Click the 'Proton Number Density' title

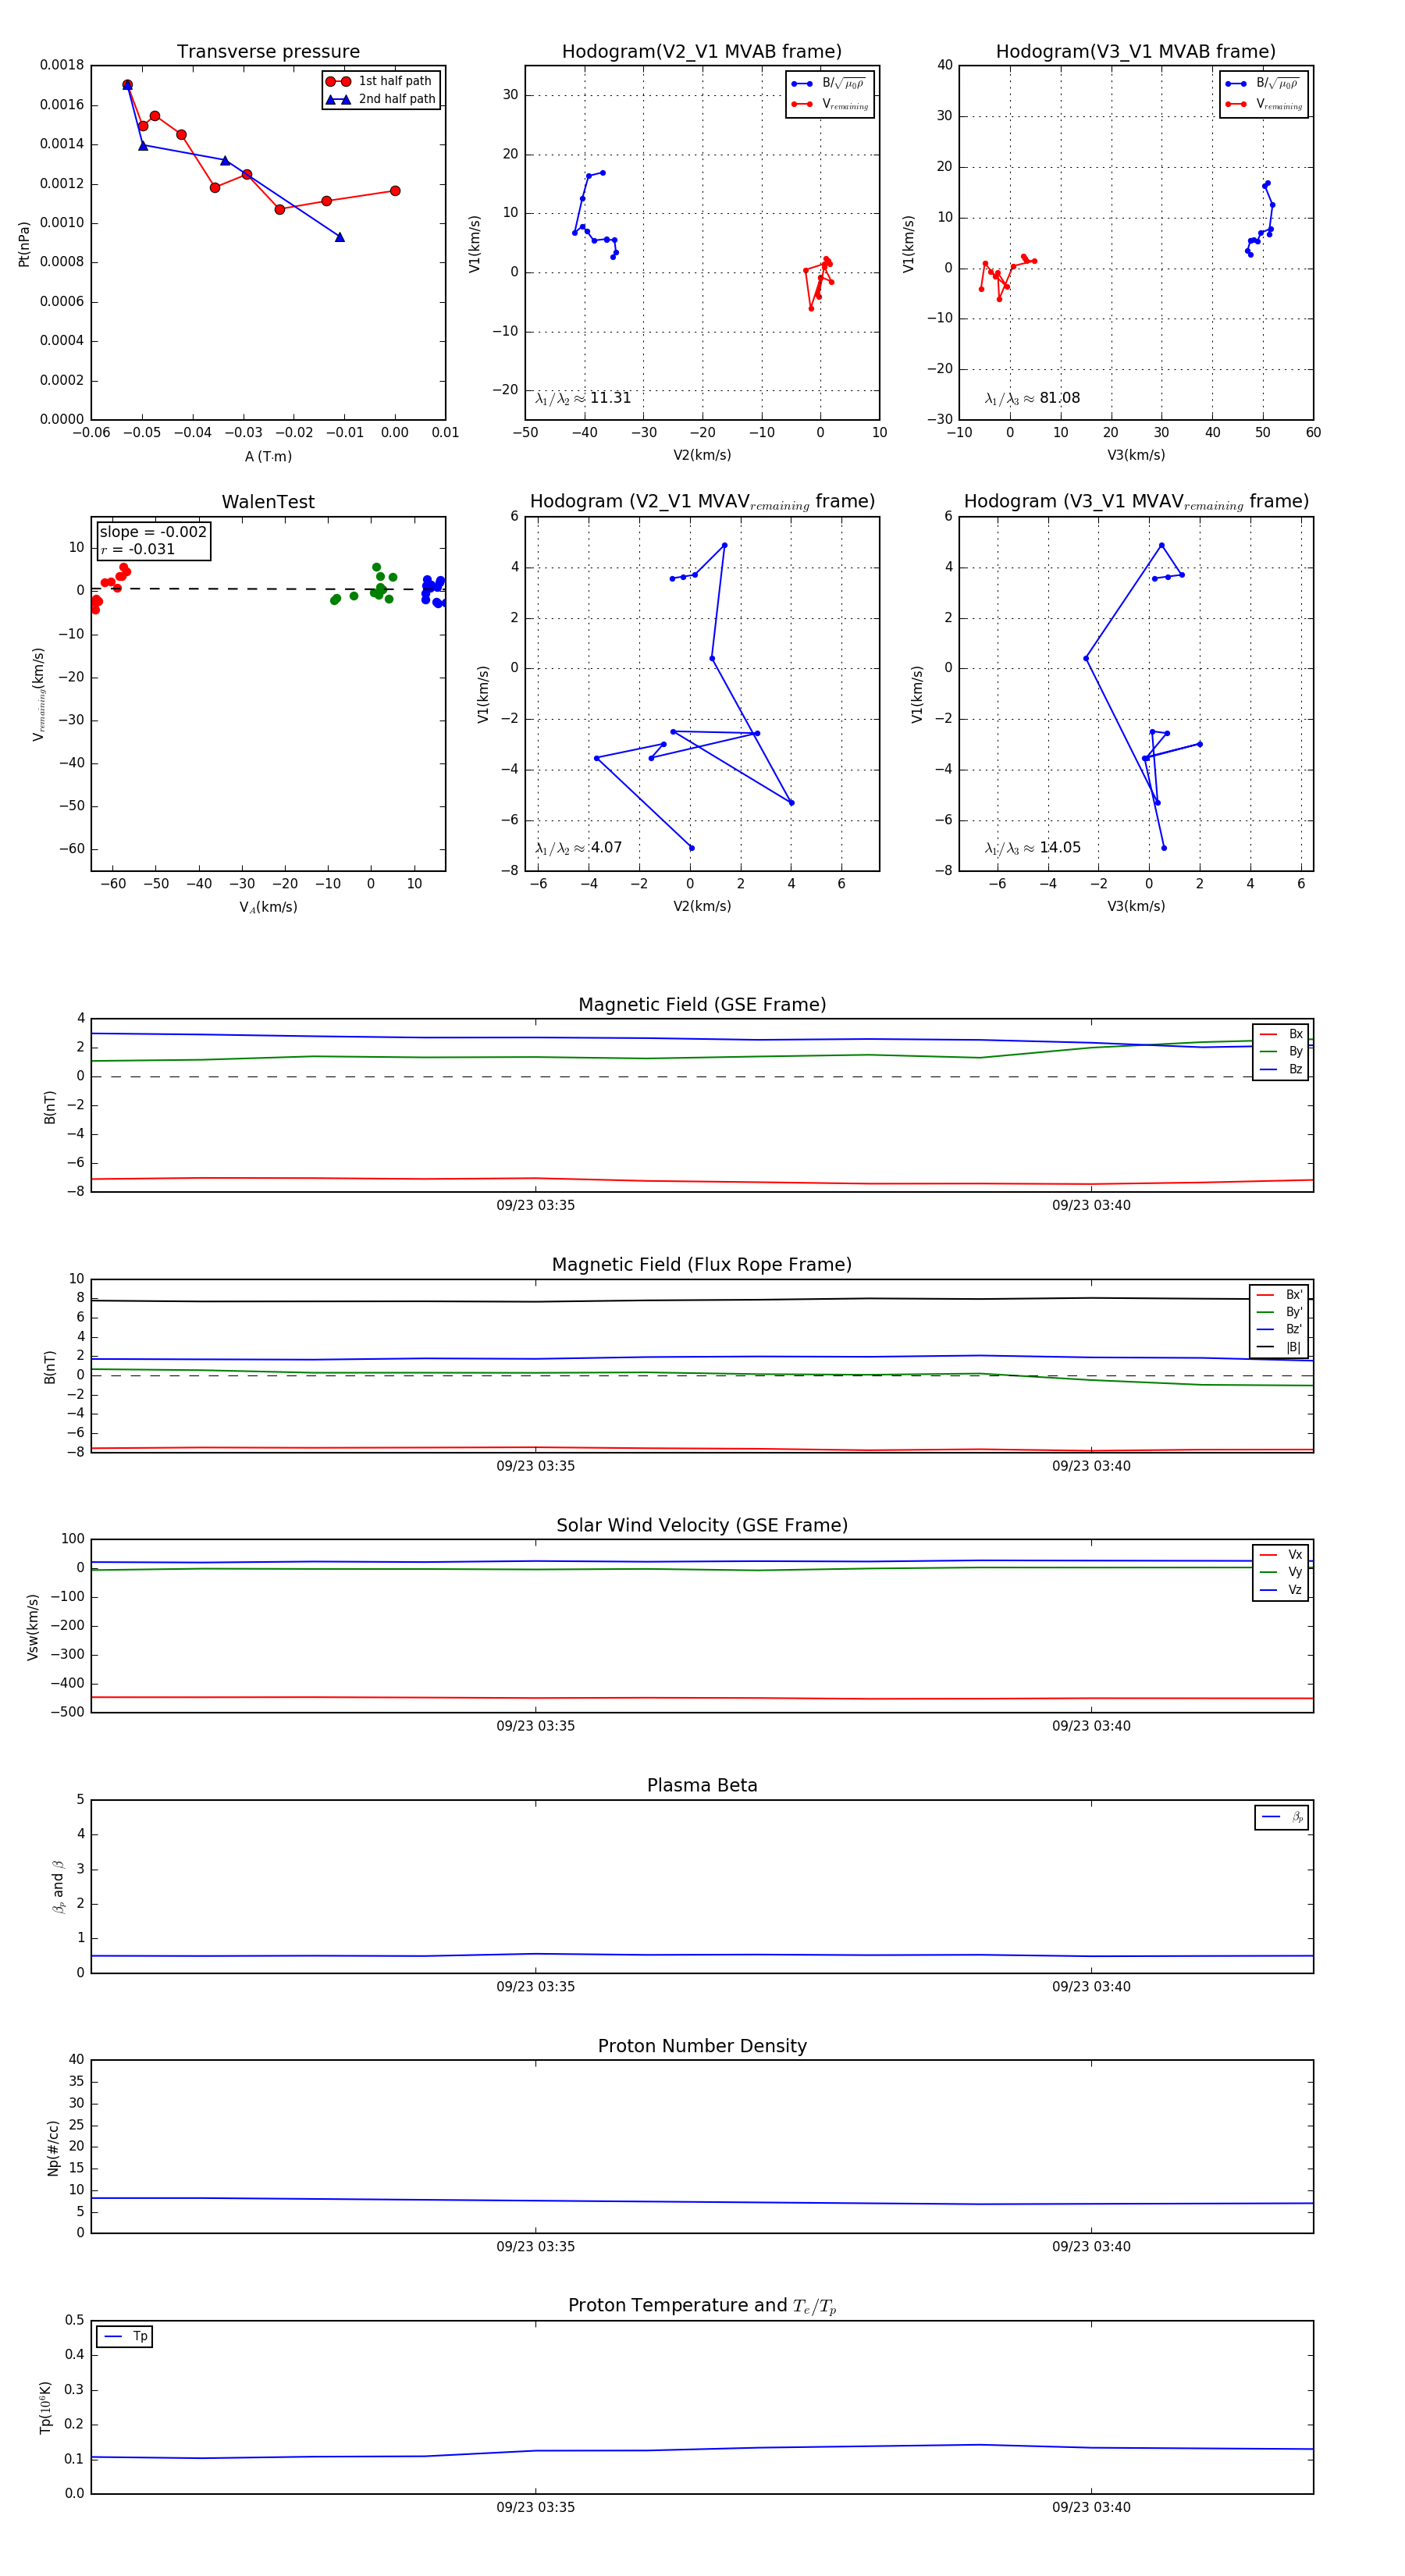pos(702,2046)
